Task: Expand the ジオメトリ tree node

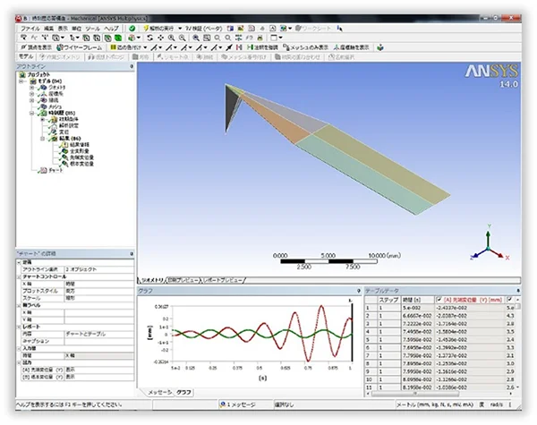Action: [x=32, y=88]
